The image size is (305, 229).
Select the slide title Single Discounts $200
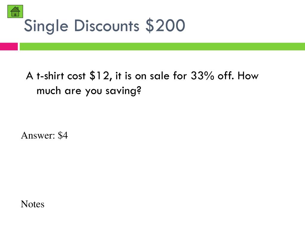pyautogui.click(x=105, y=26)
